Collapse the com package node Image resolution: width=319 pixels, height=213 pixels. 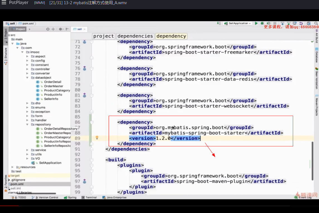click(18, 48)
